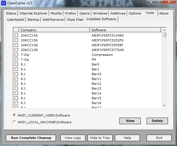The image size is (177, 146).
Task: Select the FM software entry
Action: click(94, 60)
